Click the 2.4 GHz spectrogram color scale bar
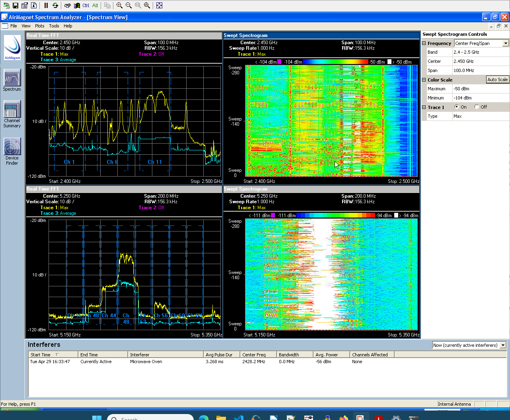The width and height of the screenshot is (510, 420). coord(336,62)
